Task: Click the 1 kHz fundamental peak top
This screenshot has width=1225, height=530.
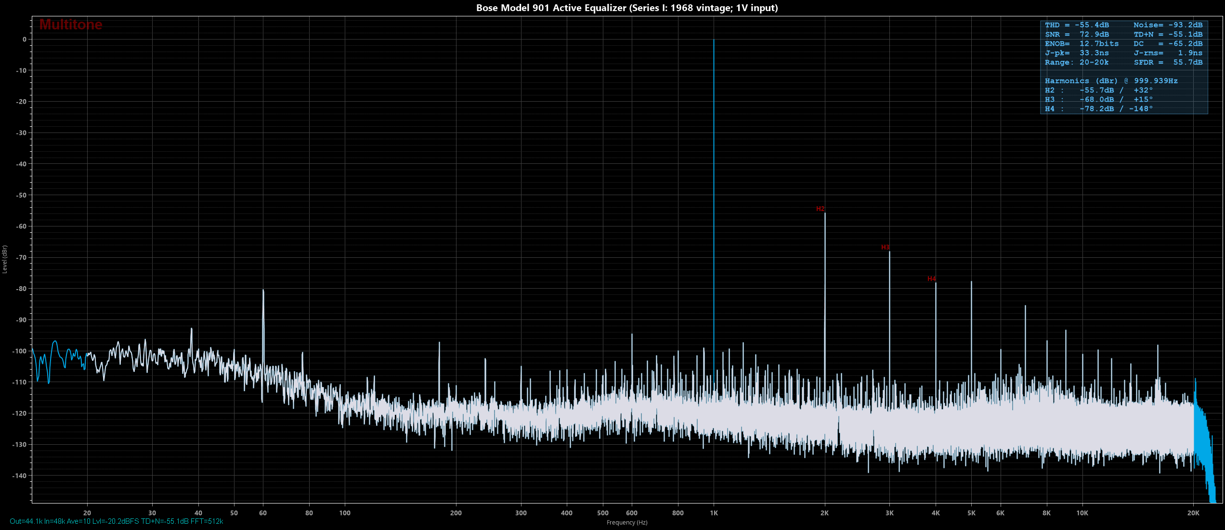Action: point(714,40)
